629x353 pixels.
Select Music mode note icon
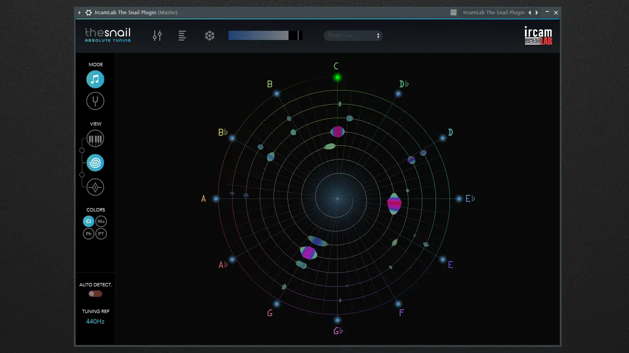click(x=95, y=80)
